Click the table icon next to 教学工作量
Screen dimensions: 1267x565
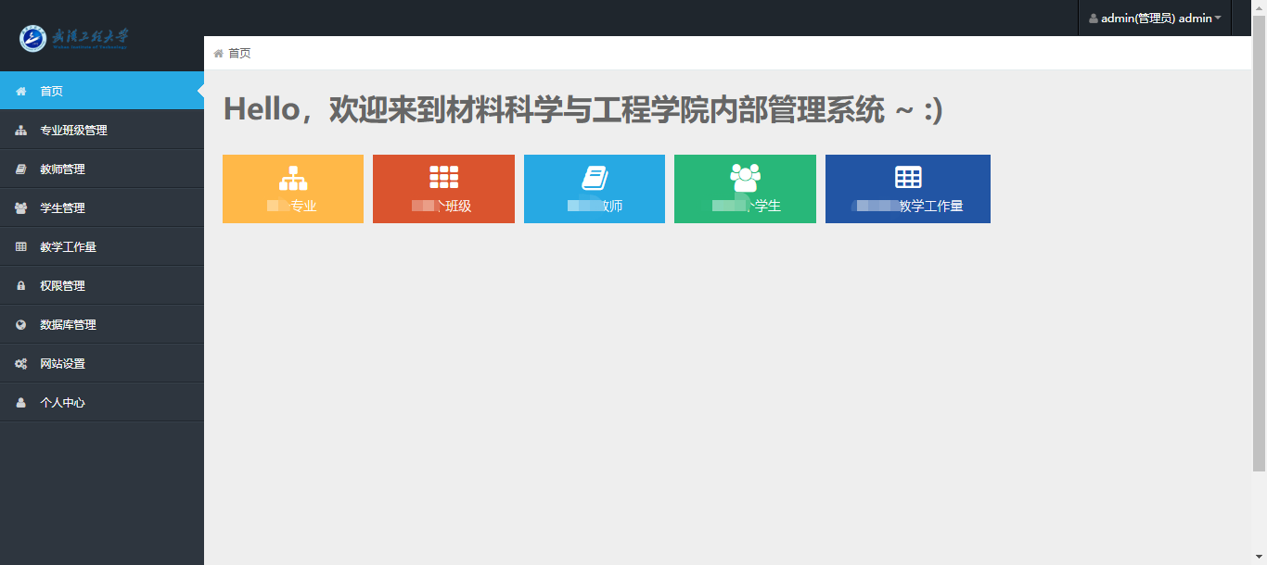point(21,247)
